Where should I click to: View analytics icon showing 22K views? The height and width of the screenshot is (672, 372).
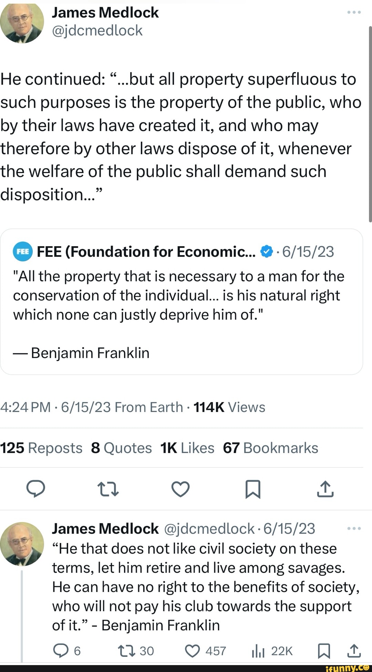(x=258, y=651)
